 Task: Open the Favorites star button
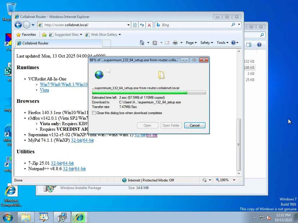coord(26,35)
